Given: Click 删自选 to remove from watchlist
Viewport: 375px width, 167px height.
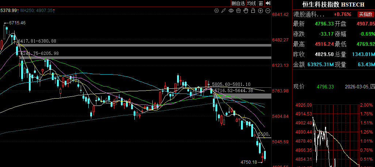Looking at the screenshot, I should click(x=238, y=3).
